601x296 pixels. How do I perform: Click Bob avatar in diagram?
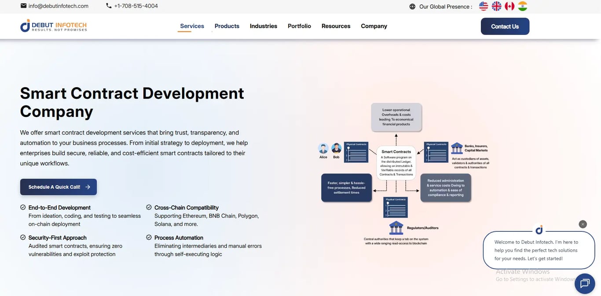(336, 149)
